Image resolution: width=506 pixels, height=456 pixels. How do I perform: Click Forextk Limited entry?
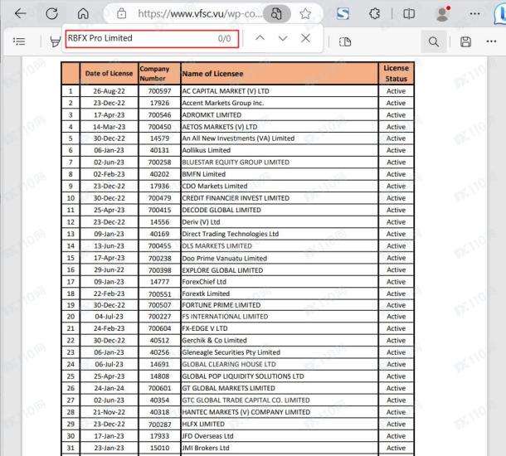tap(206, 293)
